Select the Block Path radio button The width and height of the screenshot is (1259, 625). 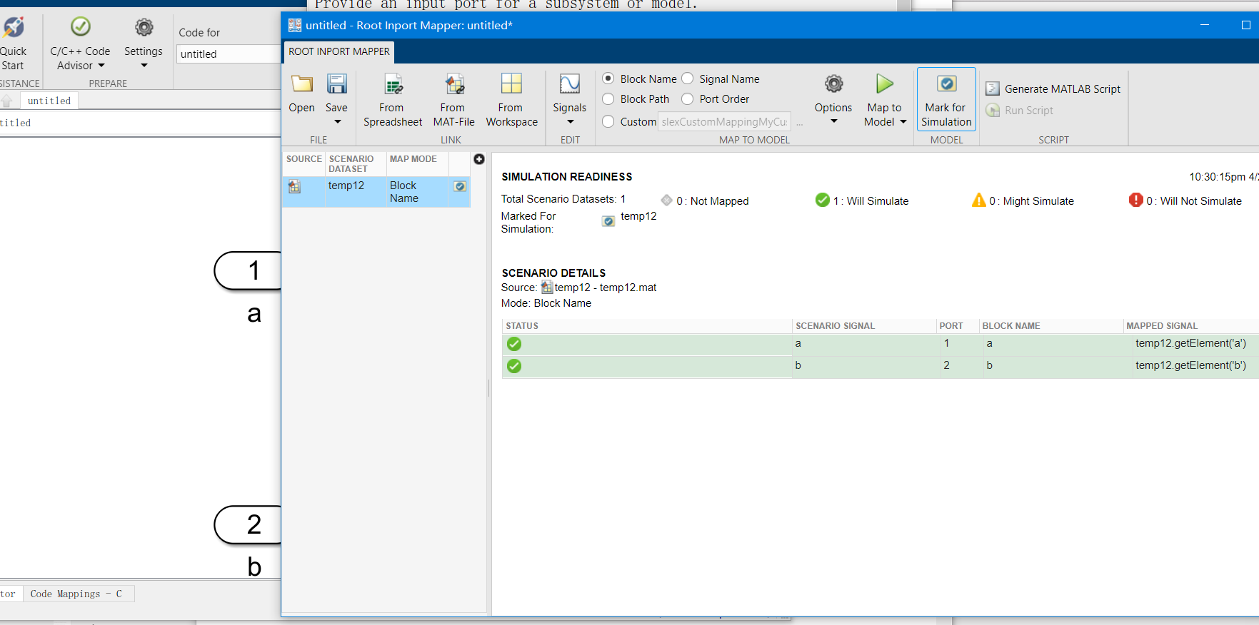coord(608,98)
